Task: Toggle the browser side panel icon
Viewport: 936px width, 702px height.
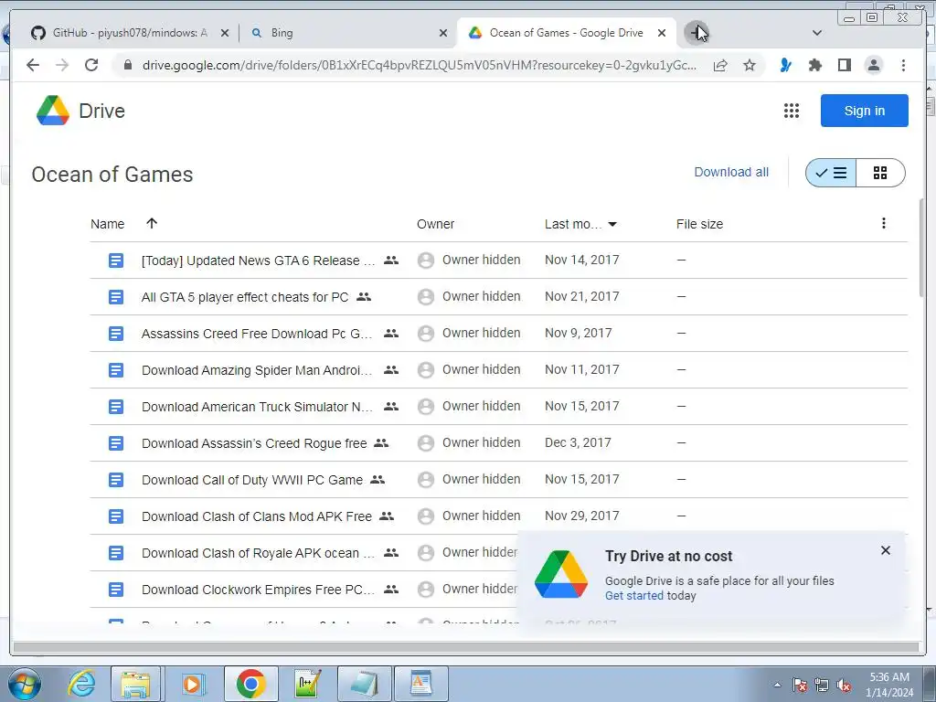Action: coord(844,65)
